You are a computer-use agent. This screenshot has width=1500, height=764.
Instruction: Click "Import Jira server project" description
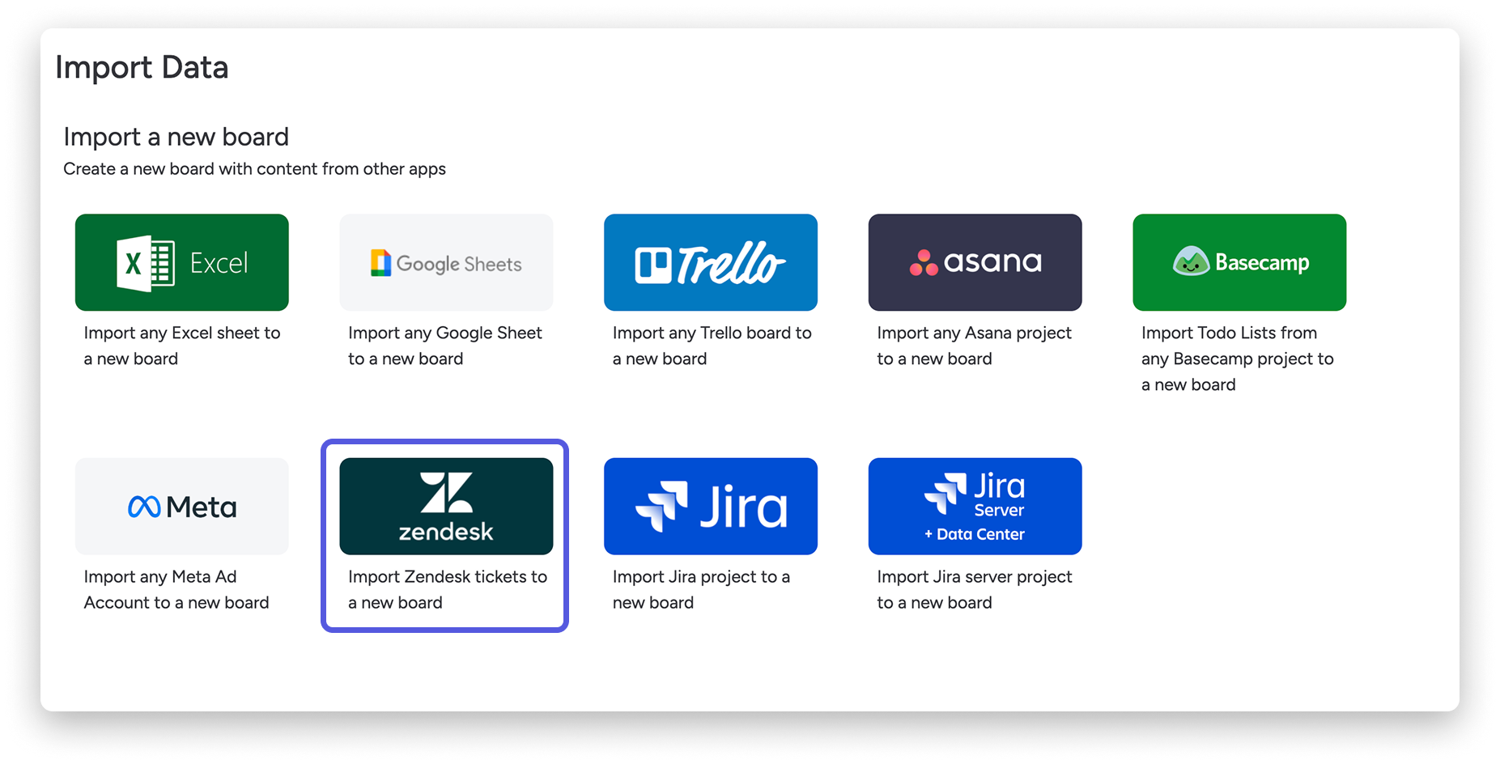[974, 589]
